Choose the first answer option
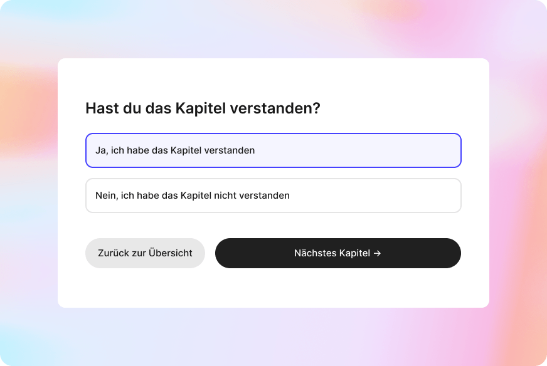This screenshot has width=547, height=366. [273, 150]
